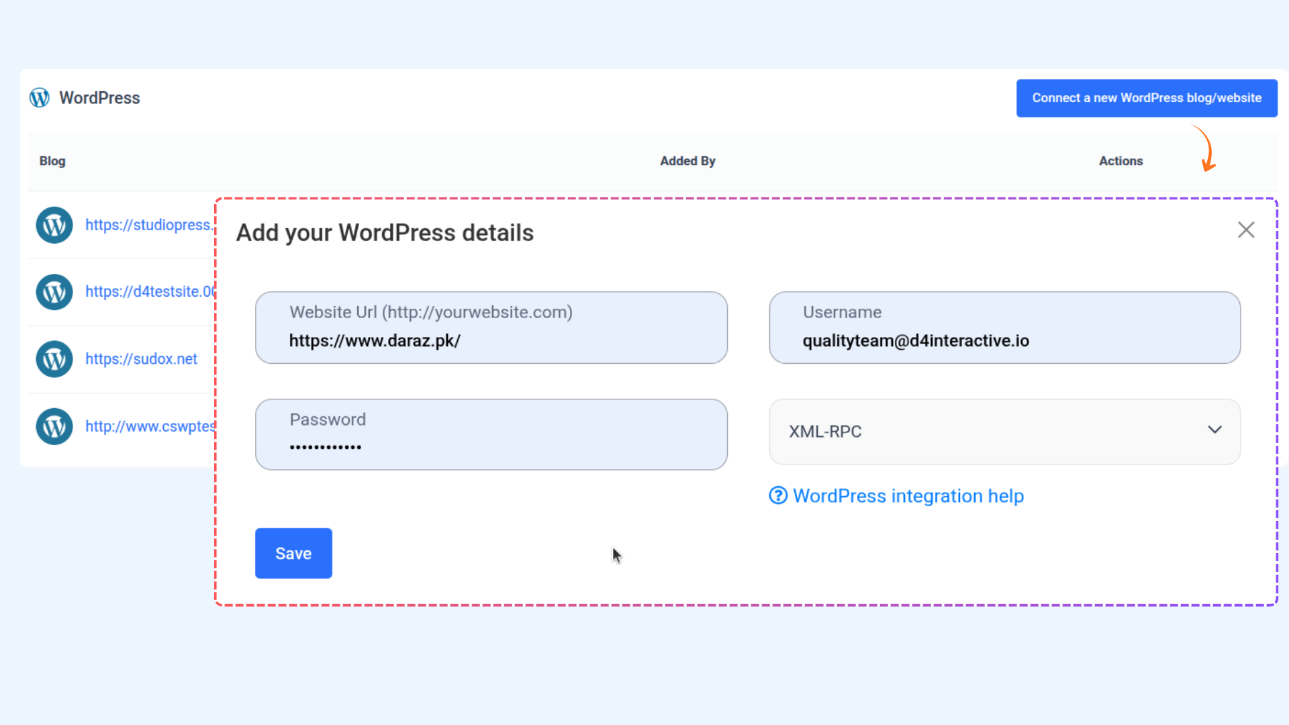1289x725 pixels.
Task: Open the WordPress integration help link
Action: click(908, 495)
